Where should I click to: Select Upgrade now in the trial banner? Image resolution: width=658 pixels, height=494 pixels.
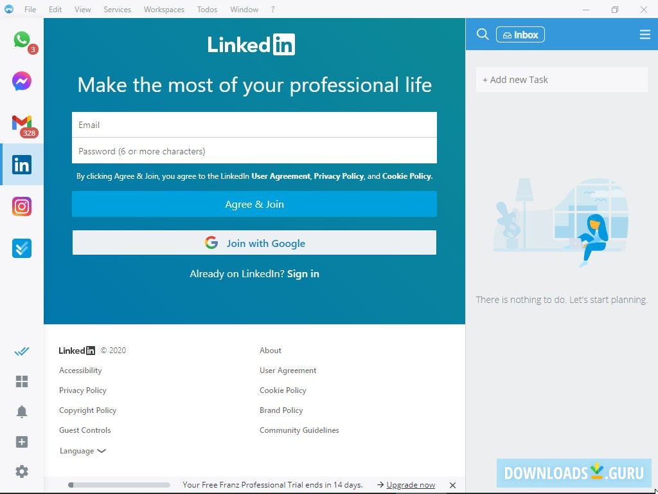click(410, 484)
